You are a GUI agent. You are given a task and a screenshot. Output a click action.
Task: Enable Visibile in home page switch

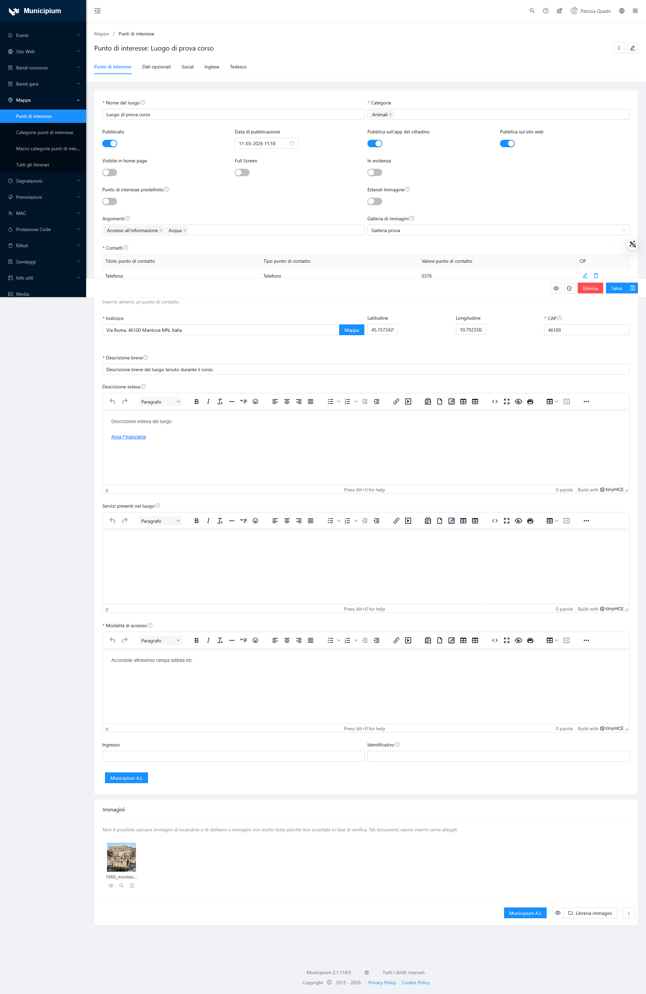(x=110, y=172)
